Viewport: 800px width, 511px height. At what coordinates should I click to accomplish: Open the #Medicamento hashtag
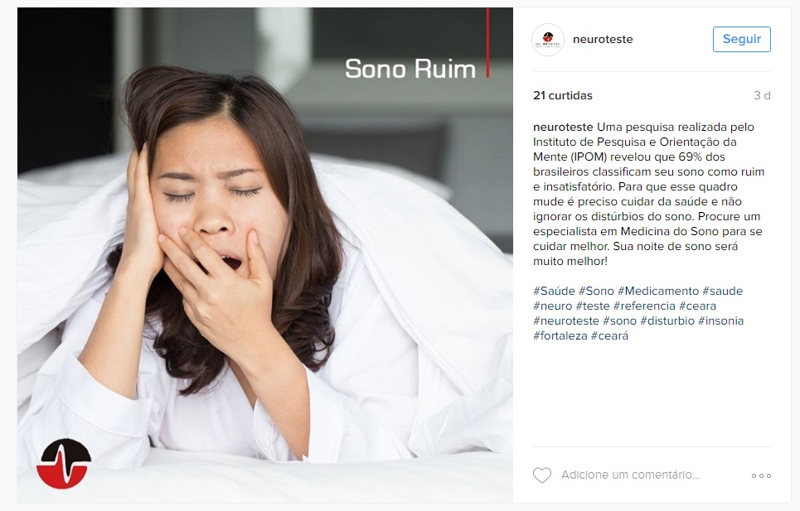pyautogui.click(x=658, y=291)
